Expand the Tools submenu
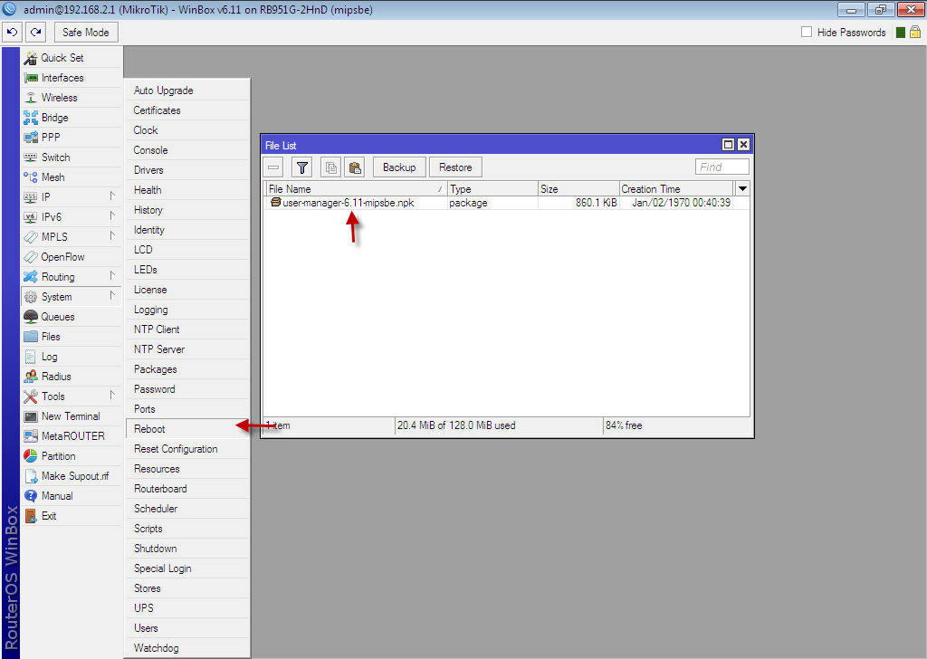Image resolution: width=927 pixels, height=659 pixels. (x=72, y=396)
